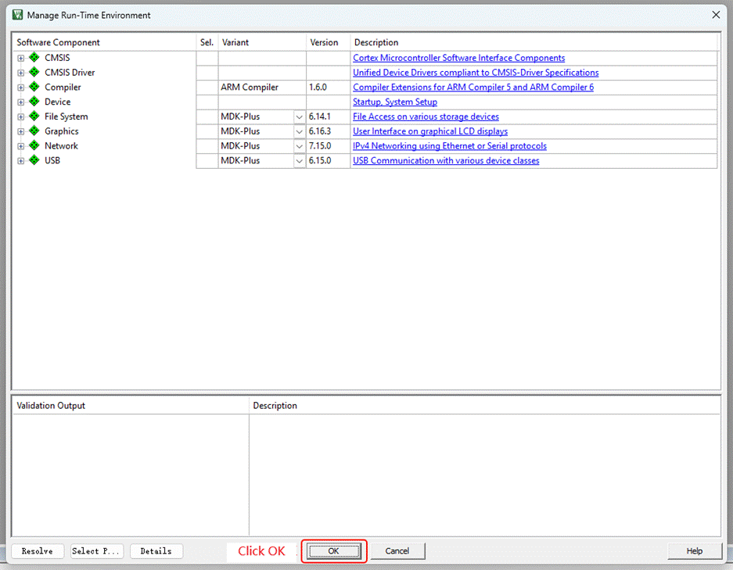Select the Compiler row label
Image resolution: width=733 pixels, height=570 pixels.
[x=63, y=87]
